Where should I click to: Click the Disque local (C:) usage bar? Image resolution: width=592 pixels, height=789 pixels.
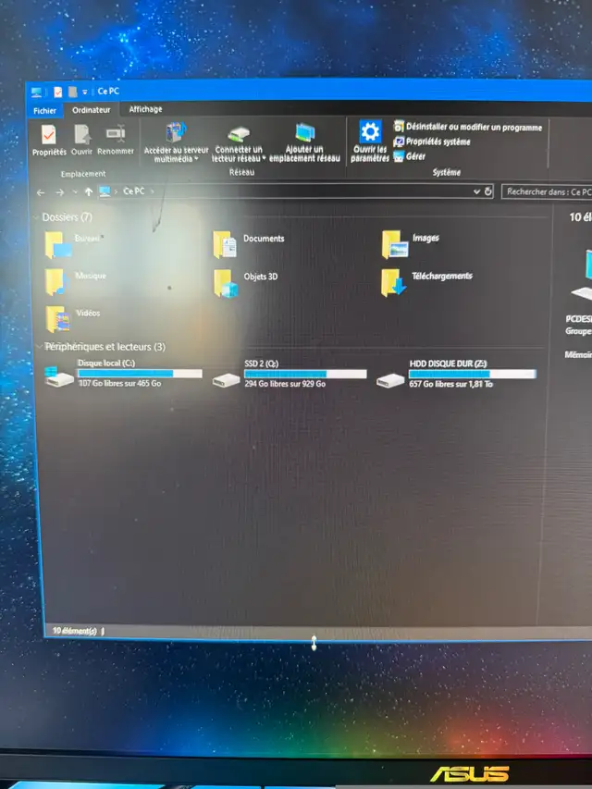tap(140, 374)
